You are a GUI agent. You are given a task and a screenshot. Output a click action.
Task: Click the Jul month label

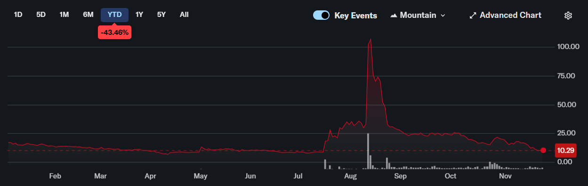(x=298, y=176)
